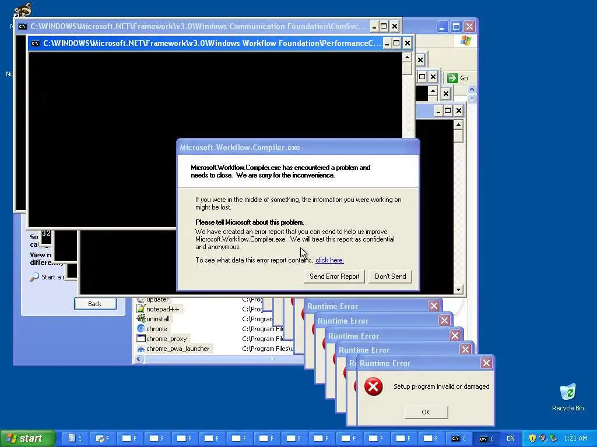Click the Start a new search magnifier icon
This screenshot has height=447, width=597.
coord(34,276)
